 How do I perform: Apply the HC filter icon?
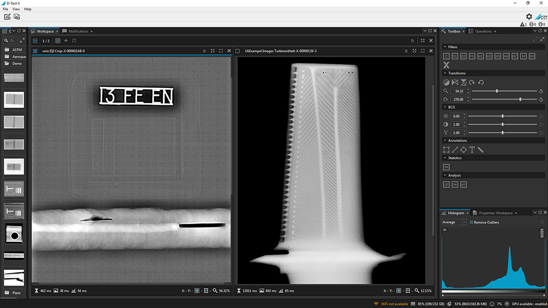pos(515,56)
